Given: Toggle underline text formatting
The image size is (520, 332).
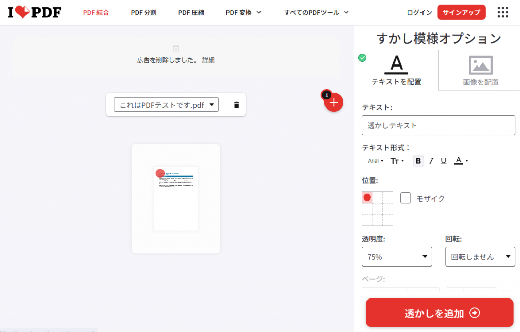Looking at the screenshot, I should click(x=443, y=161).
